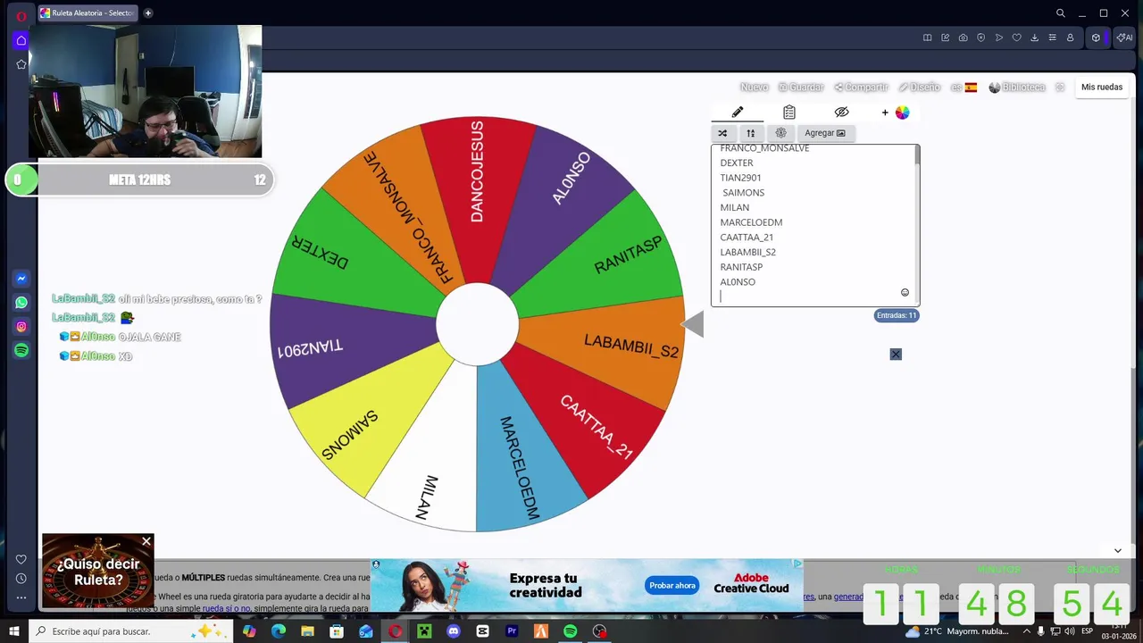
Task: Take a snapshot with the camera icon
Action: (963, 38)
